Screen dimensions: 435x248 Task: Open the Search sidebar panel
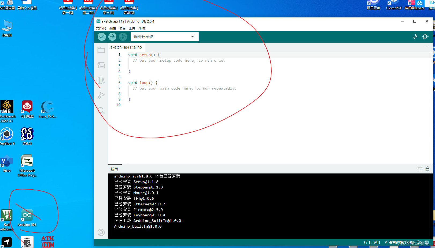tap(101, 110)
